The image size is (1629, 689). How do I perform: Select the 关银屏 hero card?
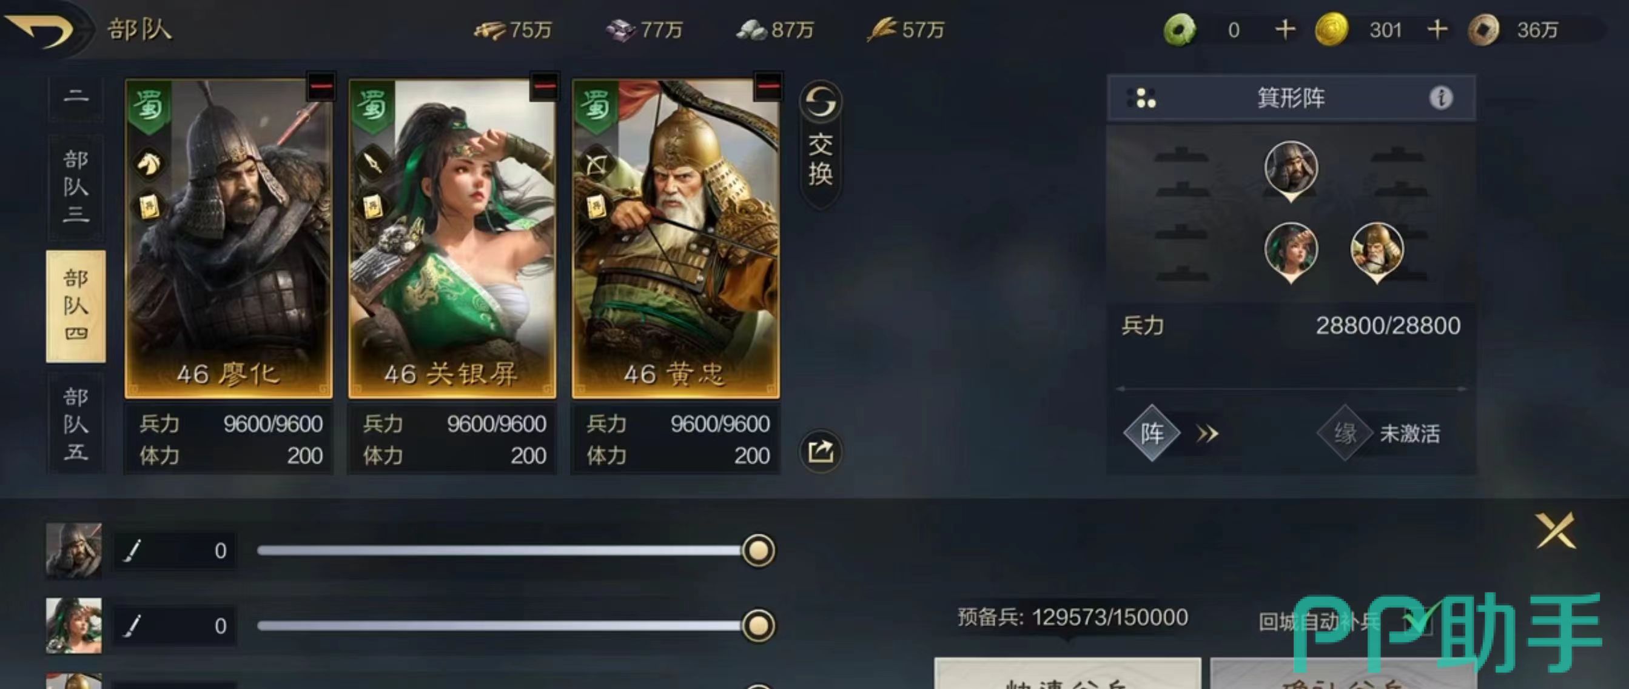452,239
